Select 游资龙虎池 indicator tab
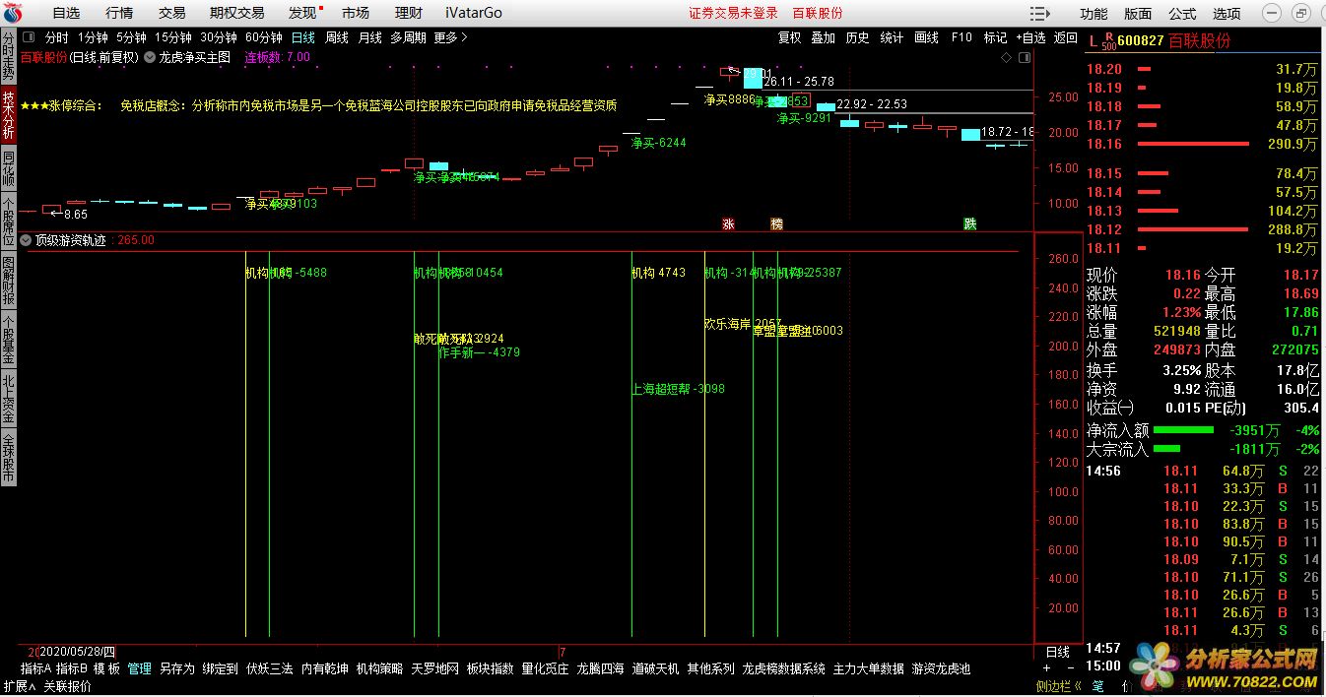 941,668
